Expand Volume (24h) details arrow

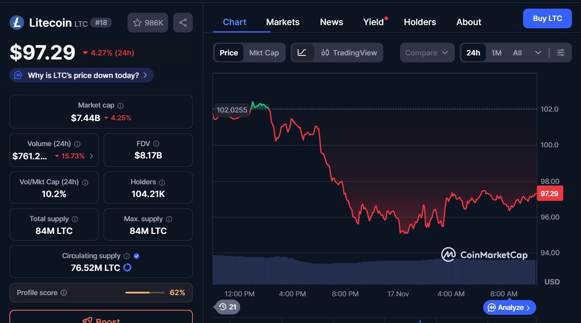pos(91,156)
